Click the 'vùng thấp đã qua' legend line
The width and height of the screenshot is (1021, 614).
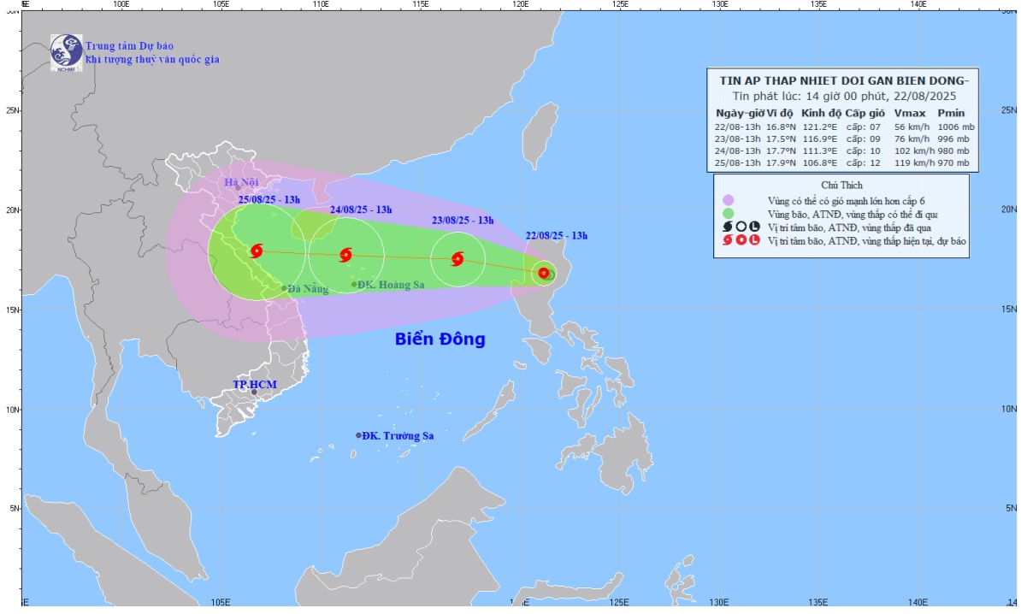[849, 227]
